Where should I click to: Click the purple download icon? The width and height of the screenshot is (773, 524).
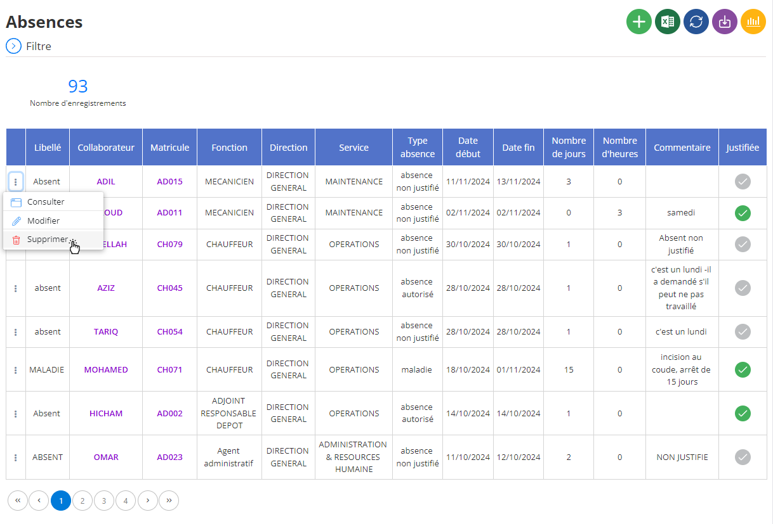[725, 22]
